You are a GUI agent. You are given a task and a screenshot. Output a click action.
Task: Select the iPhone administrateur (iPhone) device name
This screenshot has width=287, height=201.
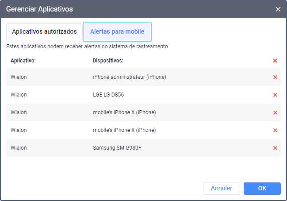129,77
